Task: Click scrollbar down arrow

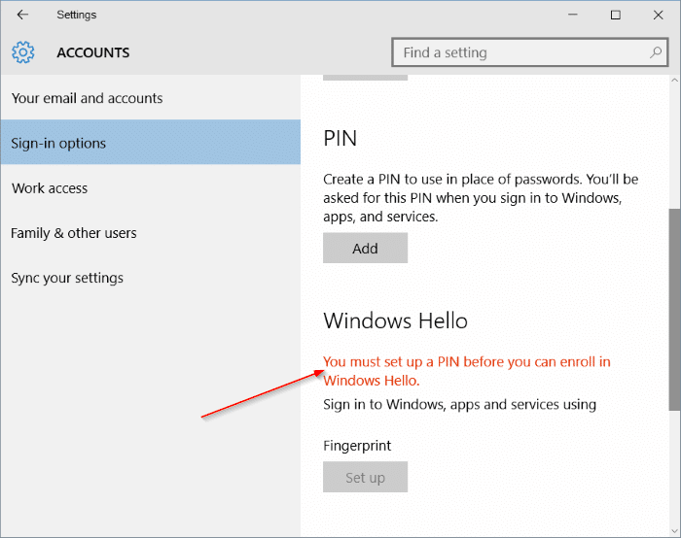Action: click(674, 530)
